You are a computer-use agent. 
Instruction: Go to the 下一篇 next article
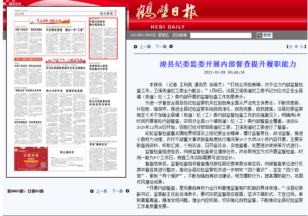click(161, 47)
